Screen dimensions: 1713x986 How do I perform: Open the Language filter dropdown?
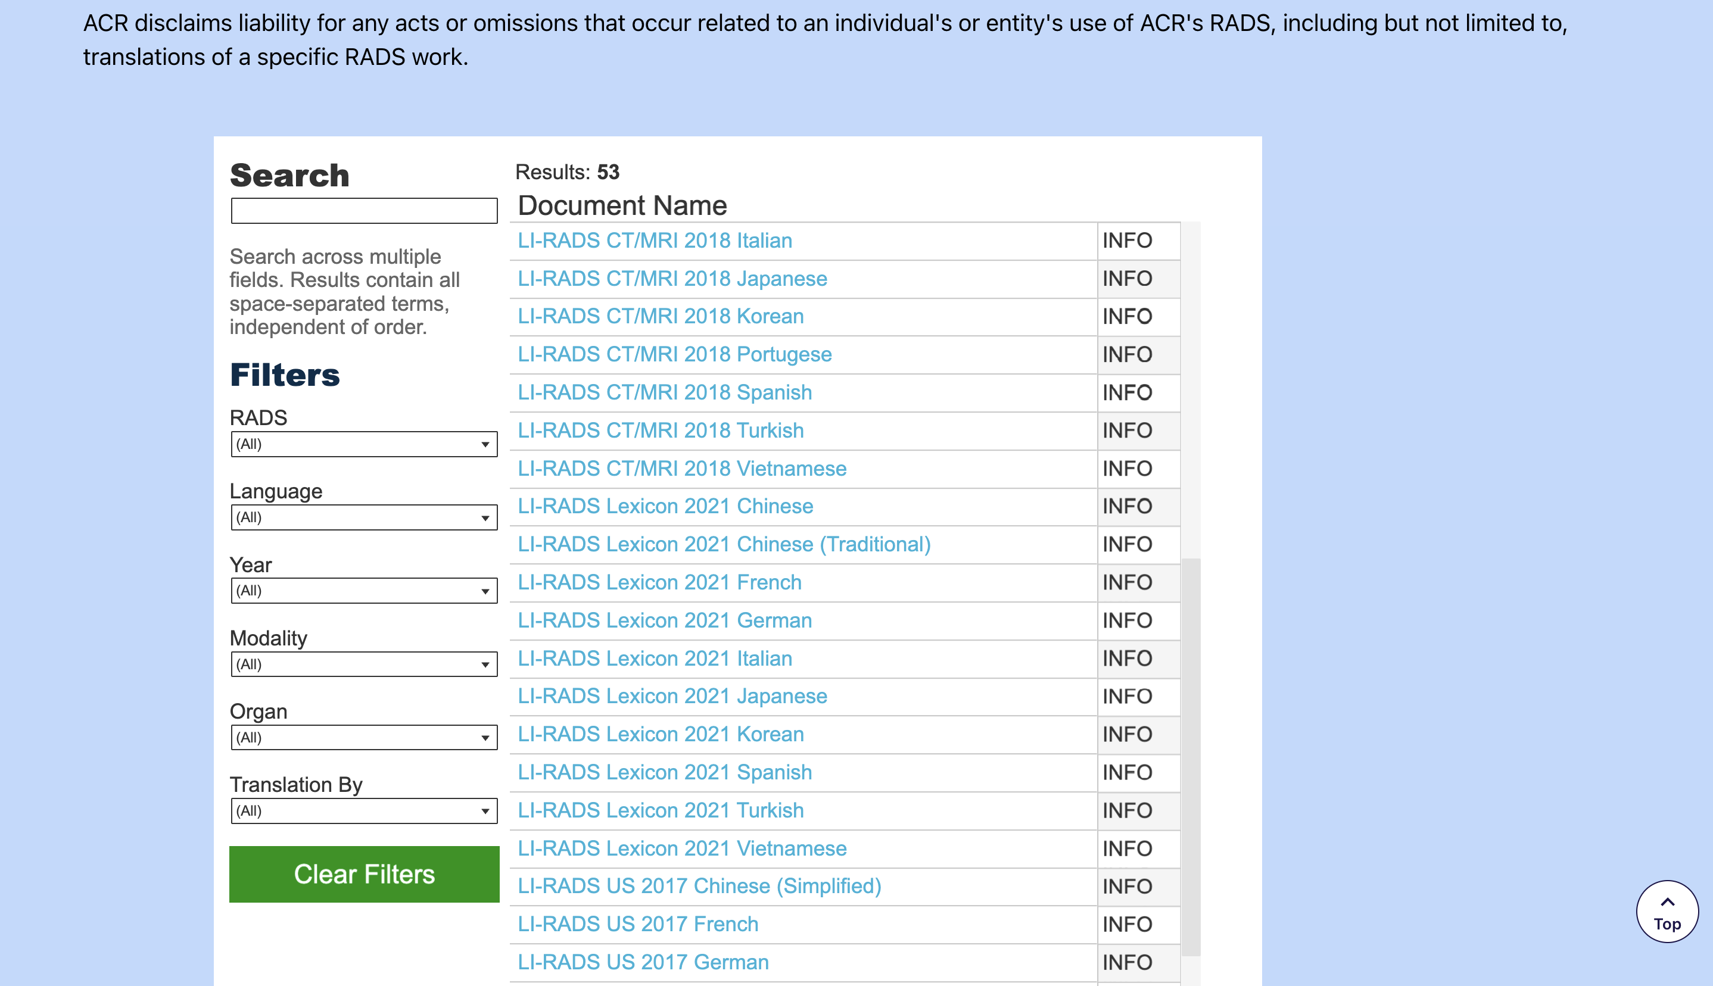[364, 517]
